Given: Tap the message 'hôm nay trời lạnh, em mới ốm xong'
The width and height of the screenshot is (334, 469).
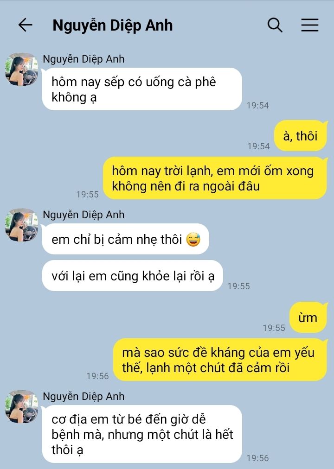Looking at the screenshot, I should tap(215, 178).
